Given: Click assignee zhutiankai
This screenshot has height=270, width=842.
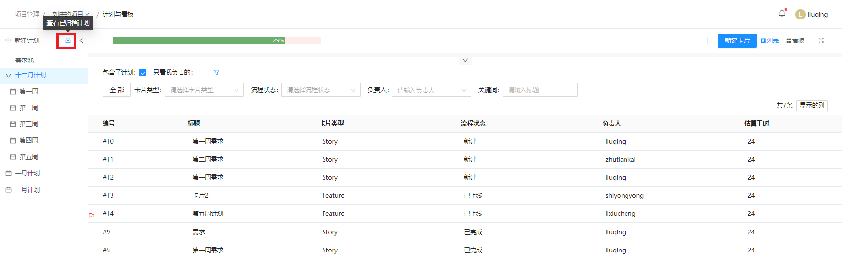Looking at the screenshot, I should coord(621,159).
